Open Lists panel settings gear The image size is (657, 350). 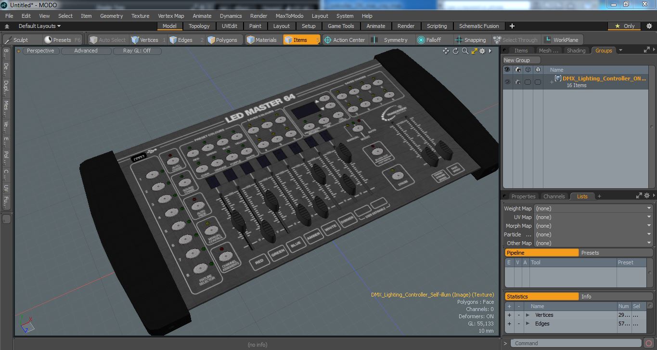click(x=647, y=195)
